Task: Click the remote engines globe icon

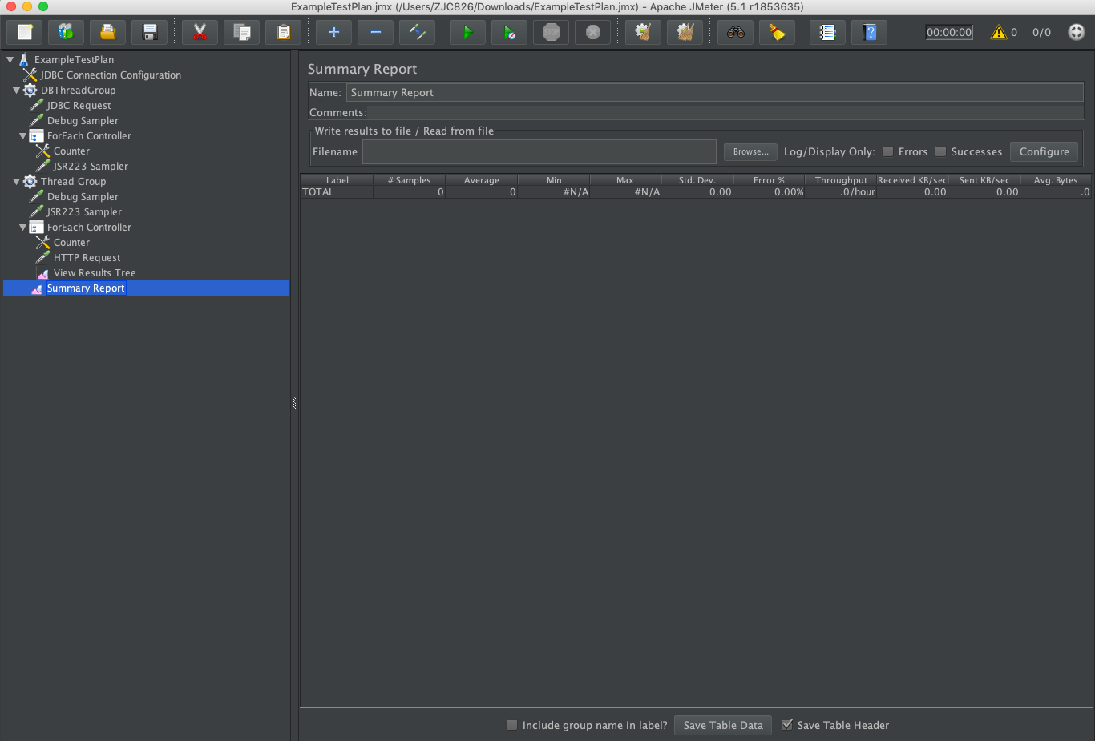Action: (1077, 32)
